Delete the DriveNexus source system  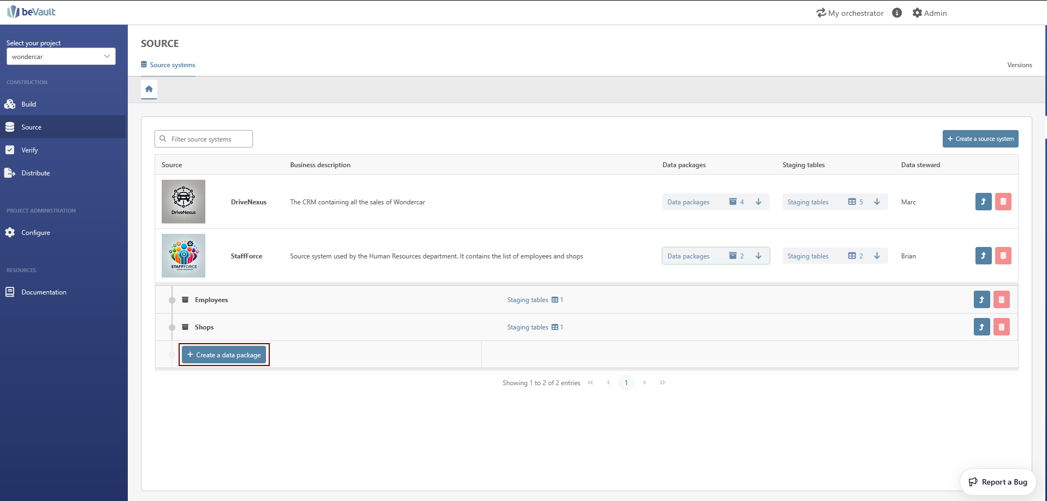tap(1003, 202)
